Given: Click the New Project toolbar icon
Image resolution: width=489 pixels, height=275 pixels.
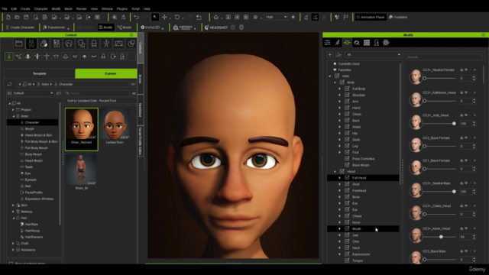Looking at the screenshot, I should (x=8, y=17).
